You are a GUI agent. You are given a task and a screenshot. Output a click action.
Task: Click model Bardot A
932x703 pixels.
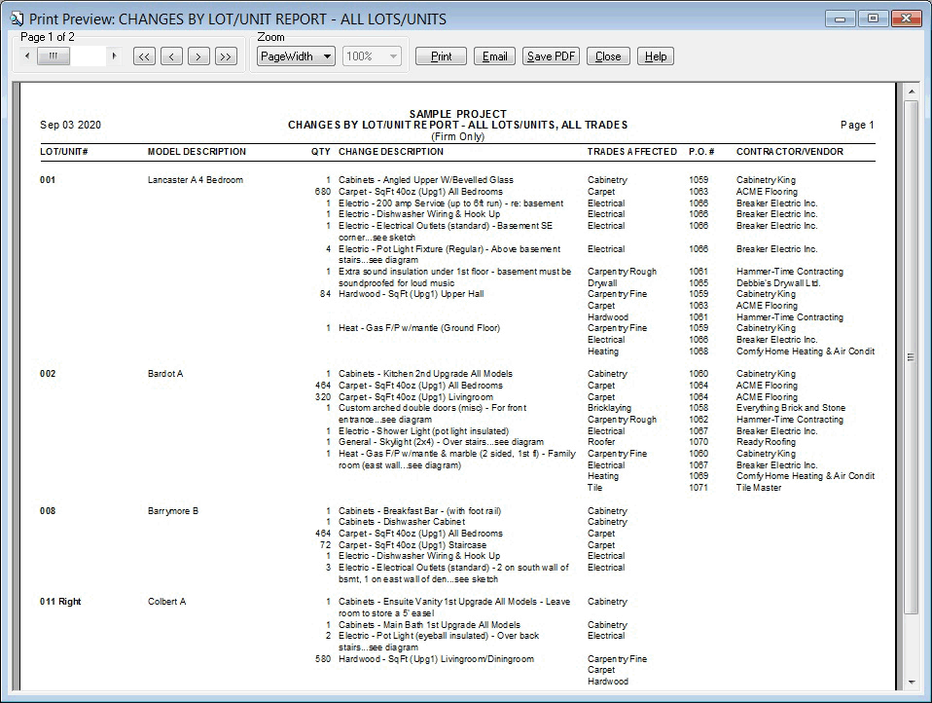click(x=165, y=374)
